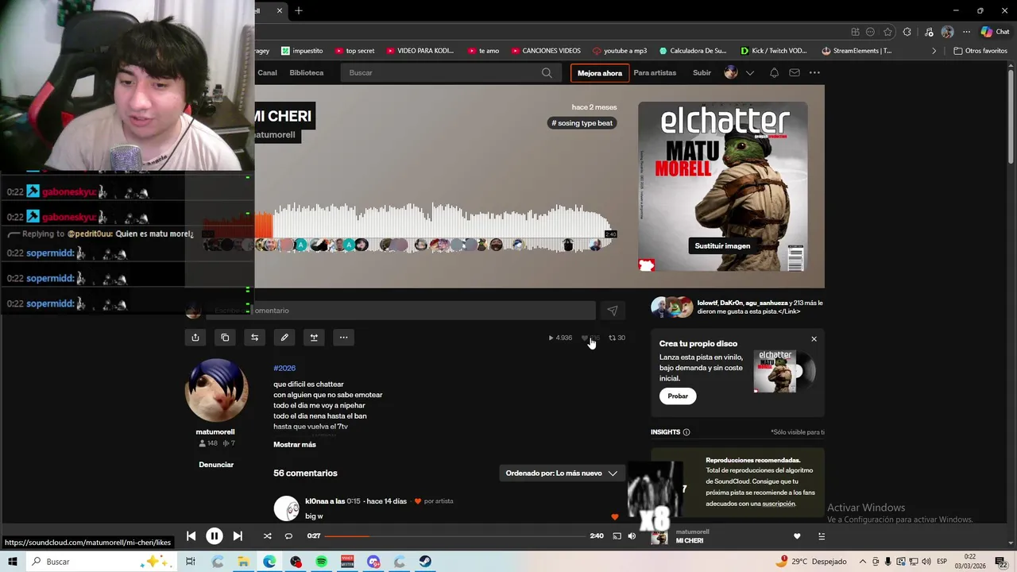Viewport: 1017px width, 572px height.
Task: Pause the playing track
Action: [x=214, y=536]
